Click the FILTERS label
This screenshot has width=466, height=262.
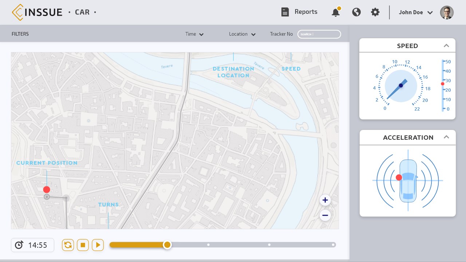pyautogui.click(x=20, y=34)
